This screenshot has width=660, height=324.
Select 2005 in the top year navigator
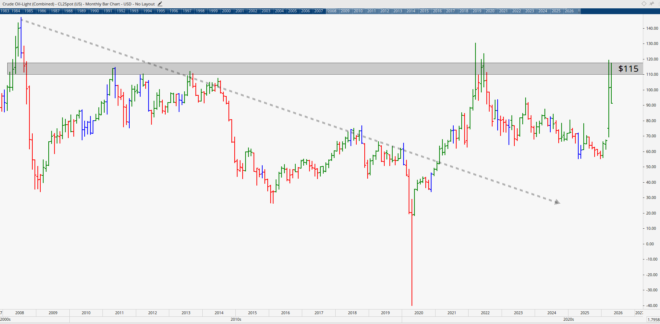pos(292,11)
